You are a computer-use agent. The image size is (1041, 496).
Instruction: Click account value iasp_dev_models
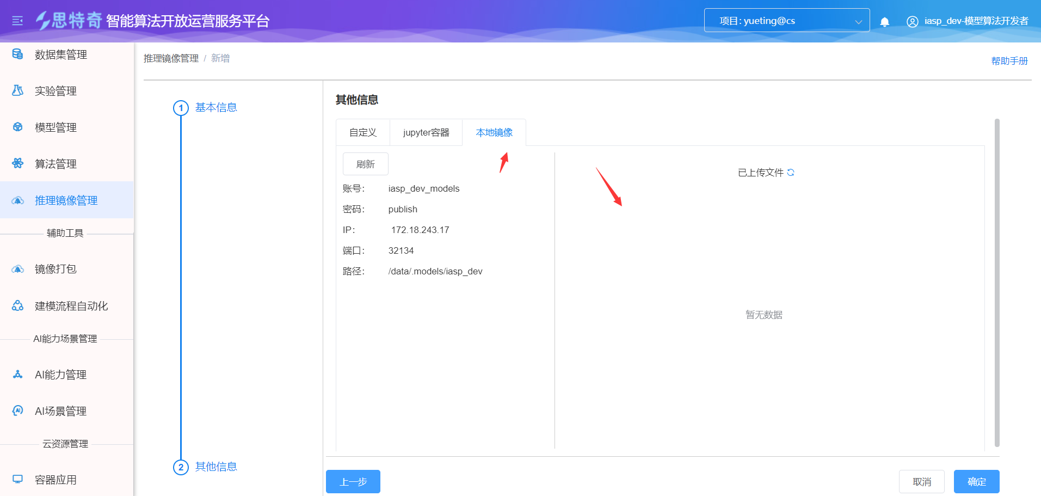[424, 188]
